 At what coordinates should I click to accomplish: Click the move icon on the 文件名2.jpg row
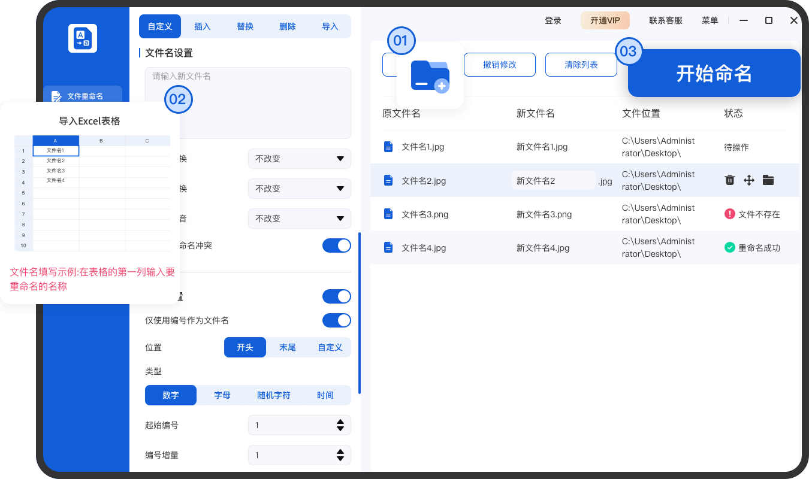tap(748, 180)
